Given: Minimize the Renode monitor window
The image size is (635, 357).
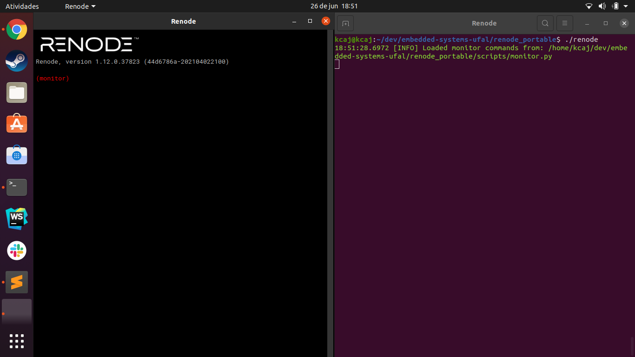Looking at the screenshot, I should (x=294, y=21).
